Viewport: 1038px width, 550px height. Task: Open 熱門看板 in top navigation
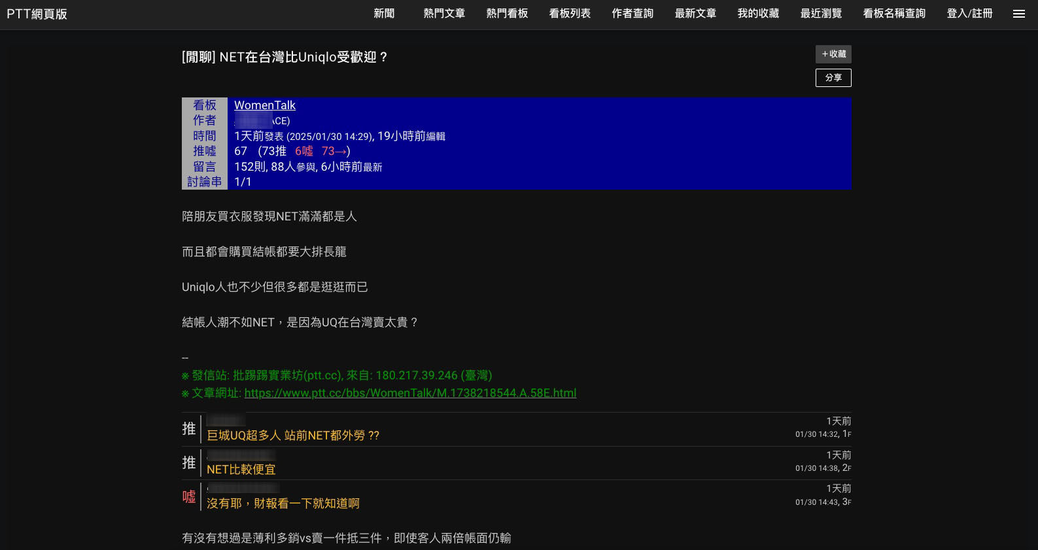(x=507, y=14)
